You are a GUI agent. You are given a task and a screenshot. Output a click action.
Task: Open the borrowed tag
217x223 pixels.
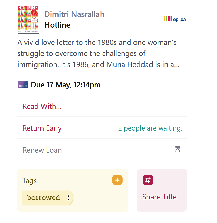click(x=44, y=198)
